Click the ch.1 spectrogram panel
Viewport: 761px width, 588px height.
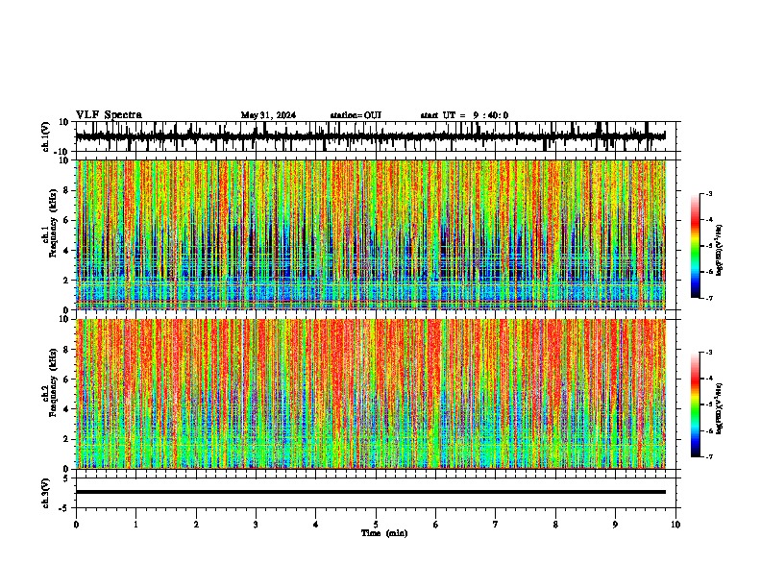click(370, 234)
